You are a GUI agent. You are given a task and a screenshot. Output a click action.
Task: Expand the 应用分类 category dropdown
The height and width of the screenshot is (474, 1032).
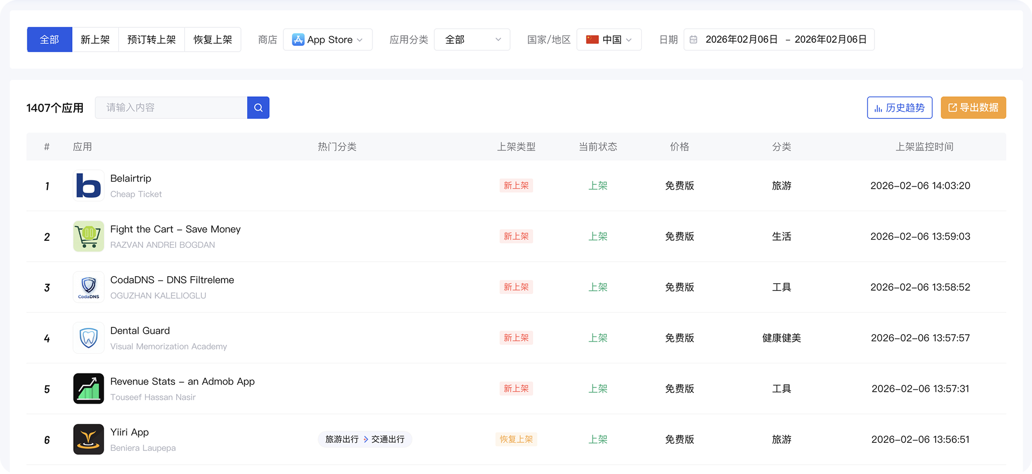click(471, 40)
